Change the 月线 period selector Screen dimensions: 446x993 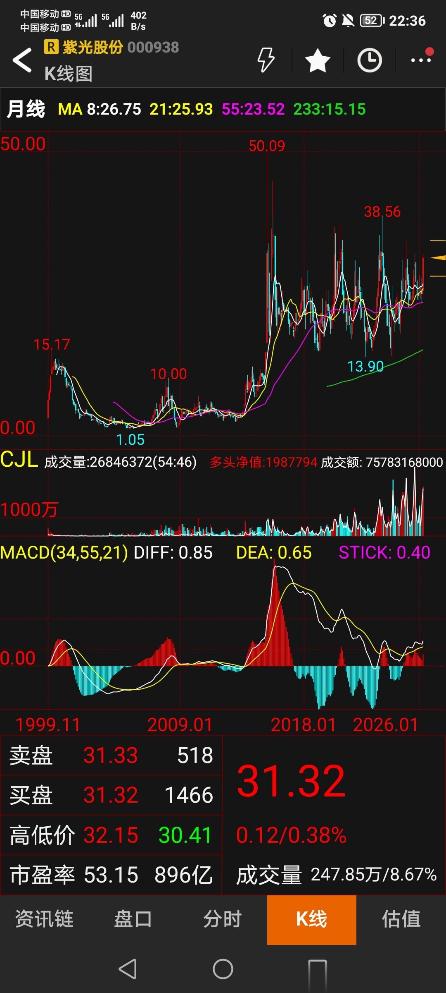[26, 109]
